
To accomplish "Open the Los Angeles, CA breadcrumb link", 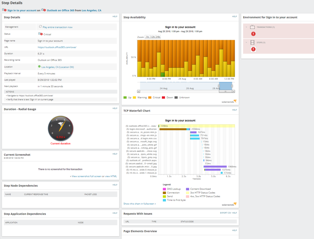I will (92, 10).
